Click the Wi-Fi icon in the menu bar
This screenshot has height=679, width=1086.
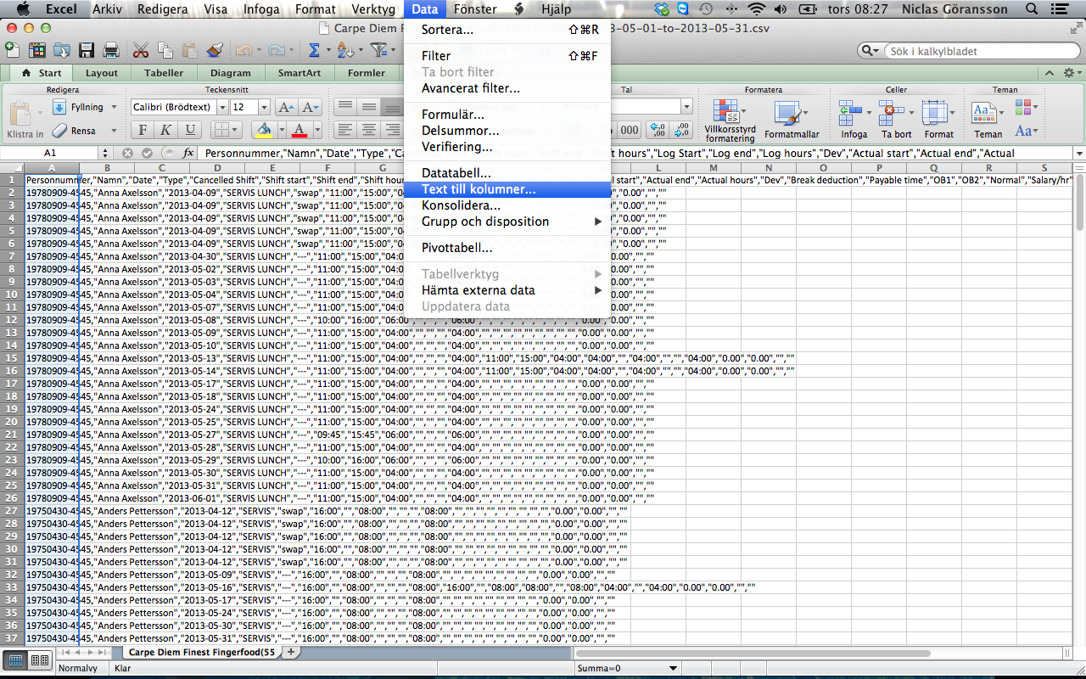[x=755, y=9]
